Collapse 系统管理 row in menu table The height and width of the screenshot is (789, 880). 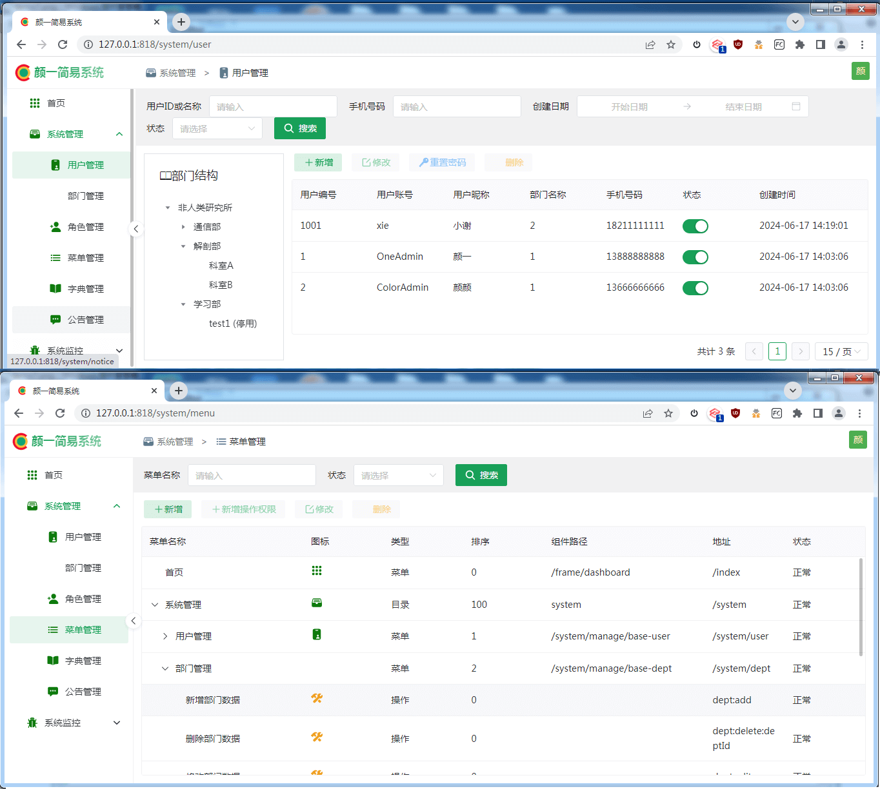155,605
